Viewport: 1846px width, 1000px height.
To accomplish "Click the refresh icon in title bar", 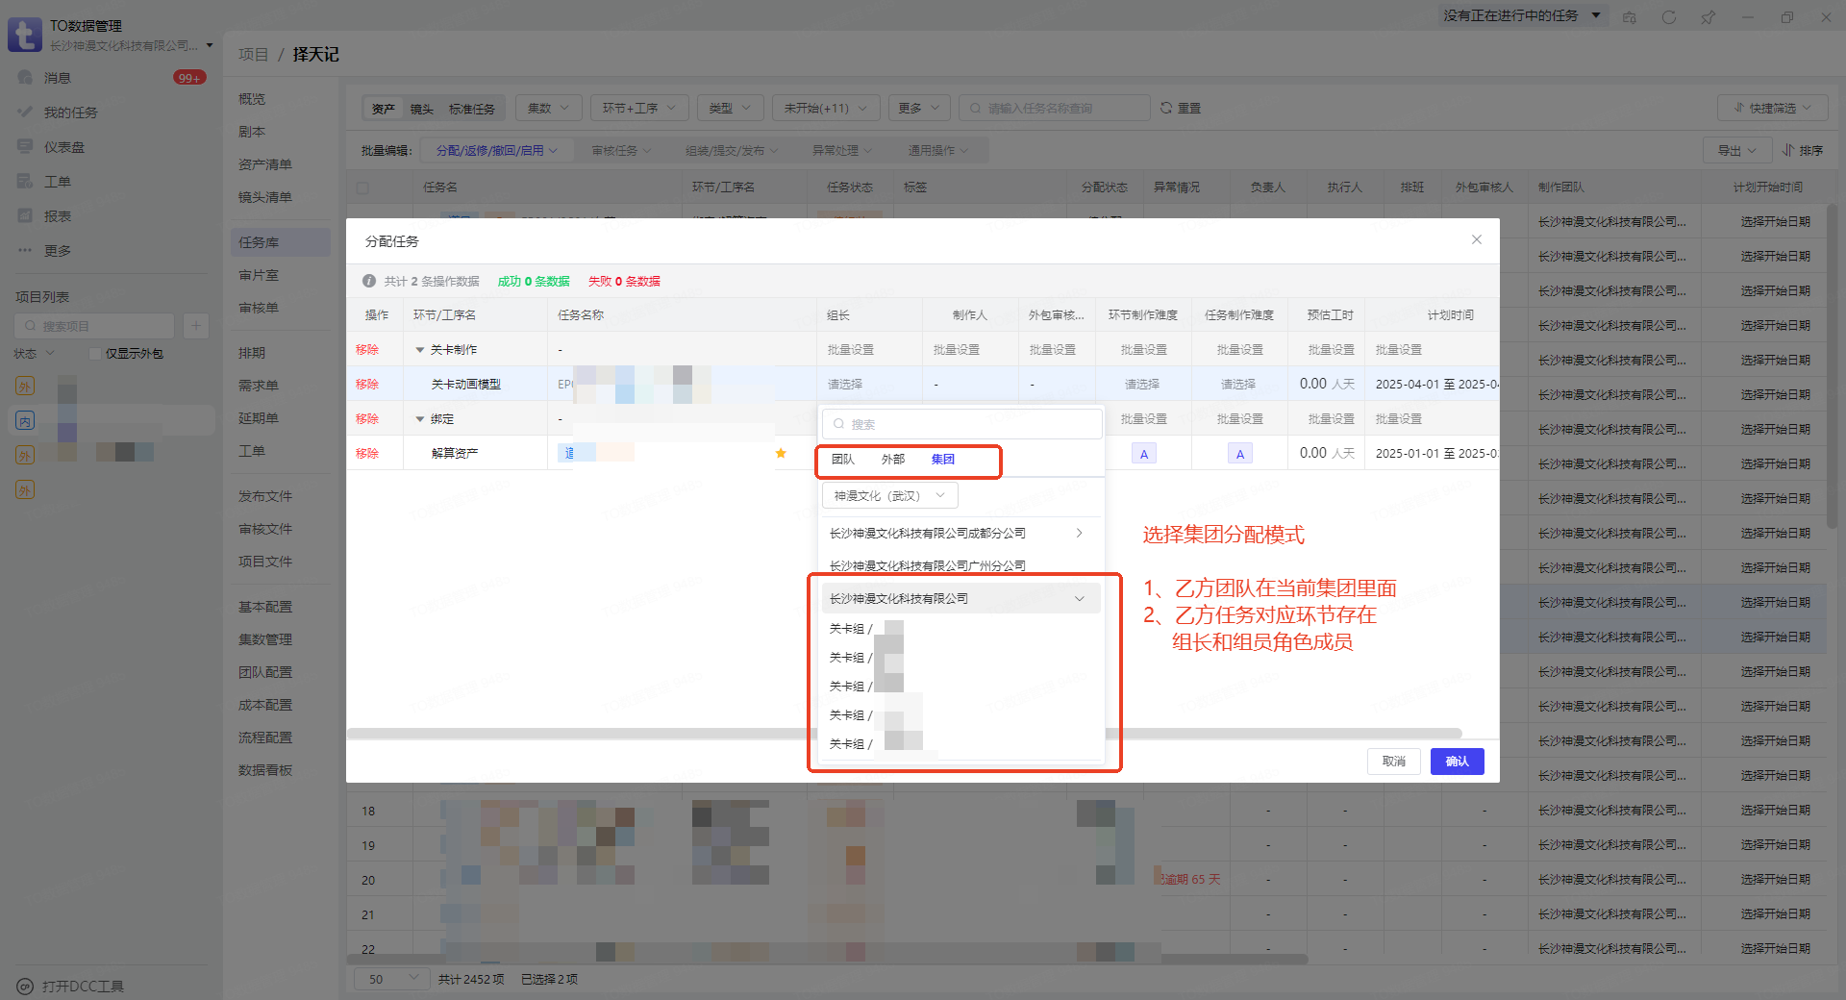I will tap(1668, 17).
